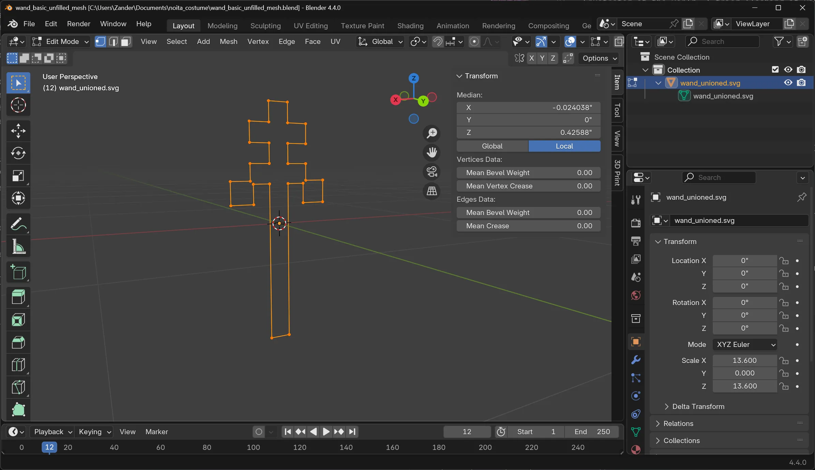Select the Measure tool
The image size is (815, 470).
18,246
